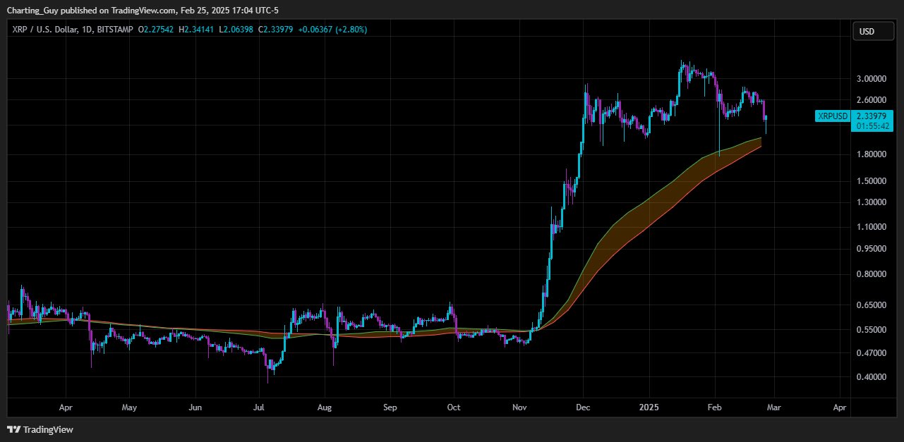This screenshot has width=904, height=442.
Task: Click the Apr label at right of time axis
Action: click(x=840, y=407)
